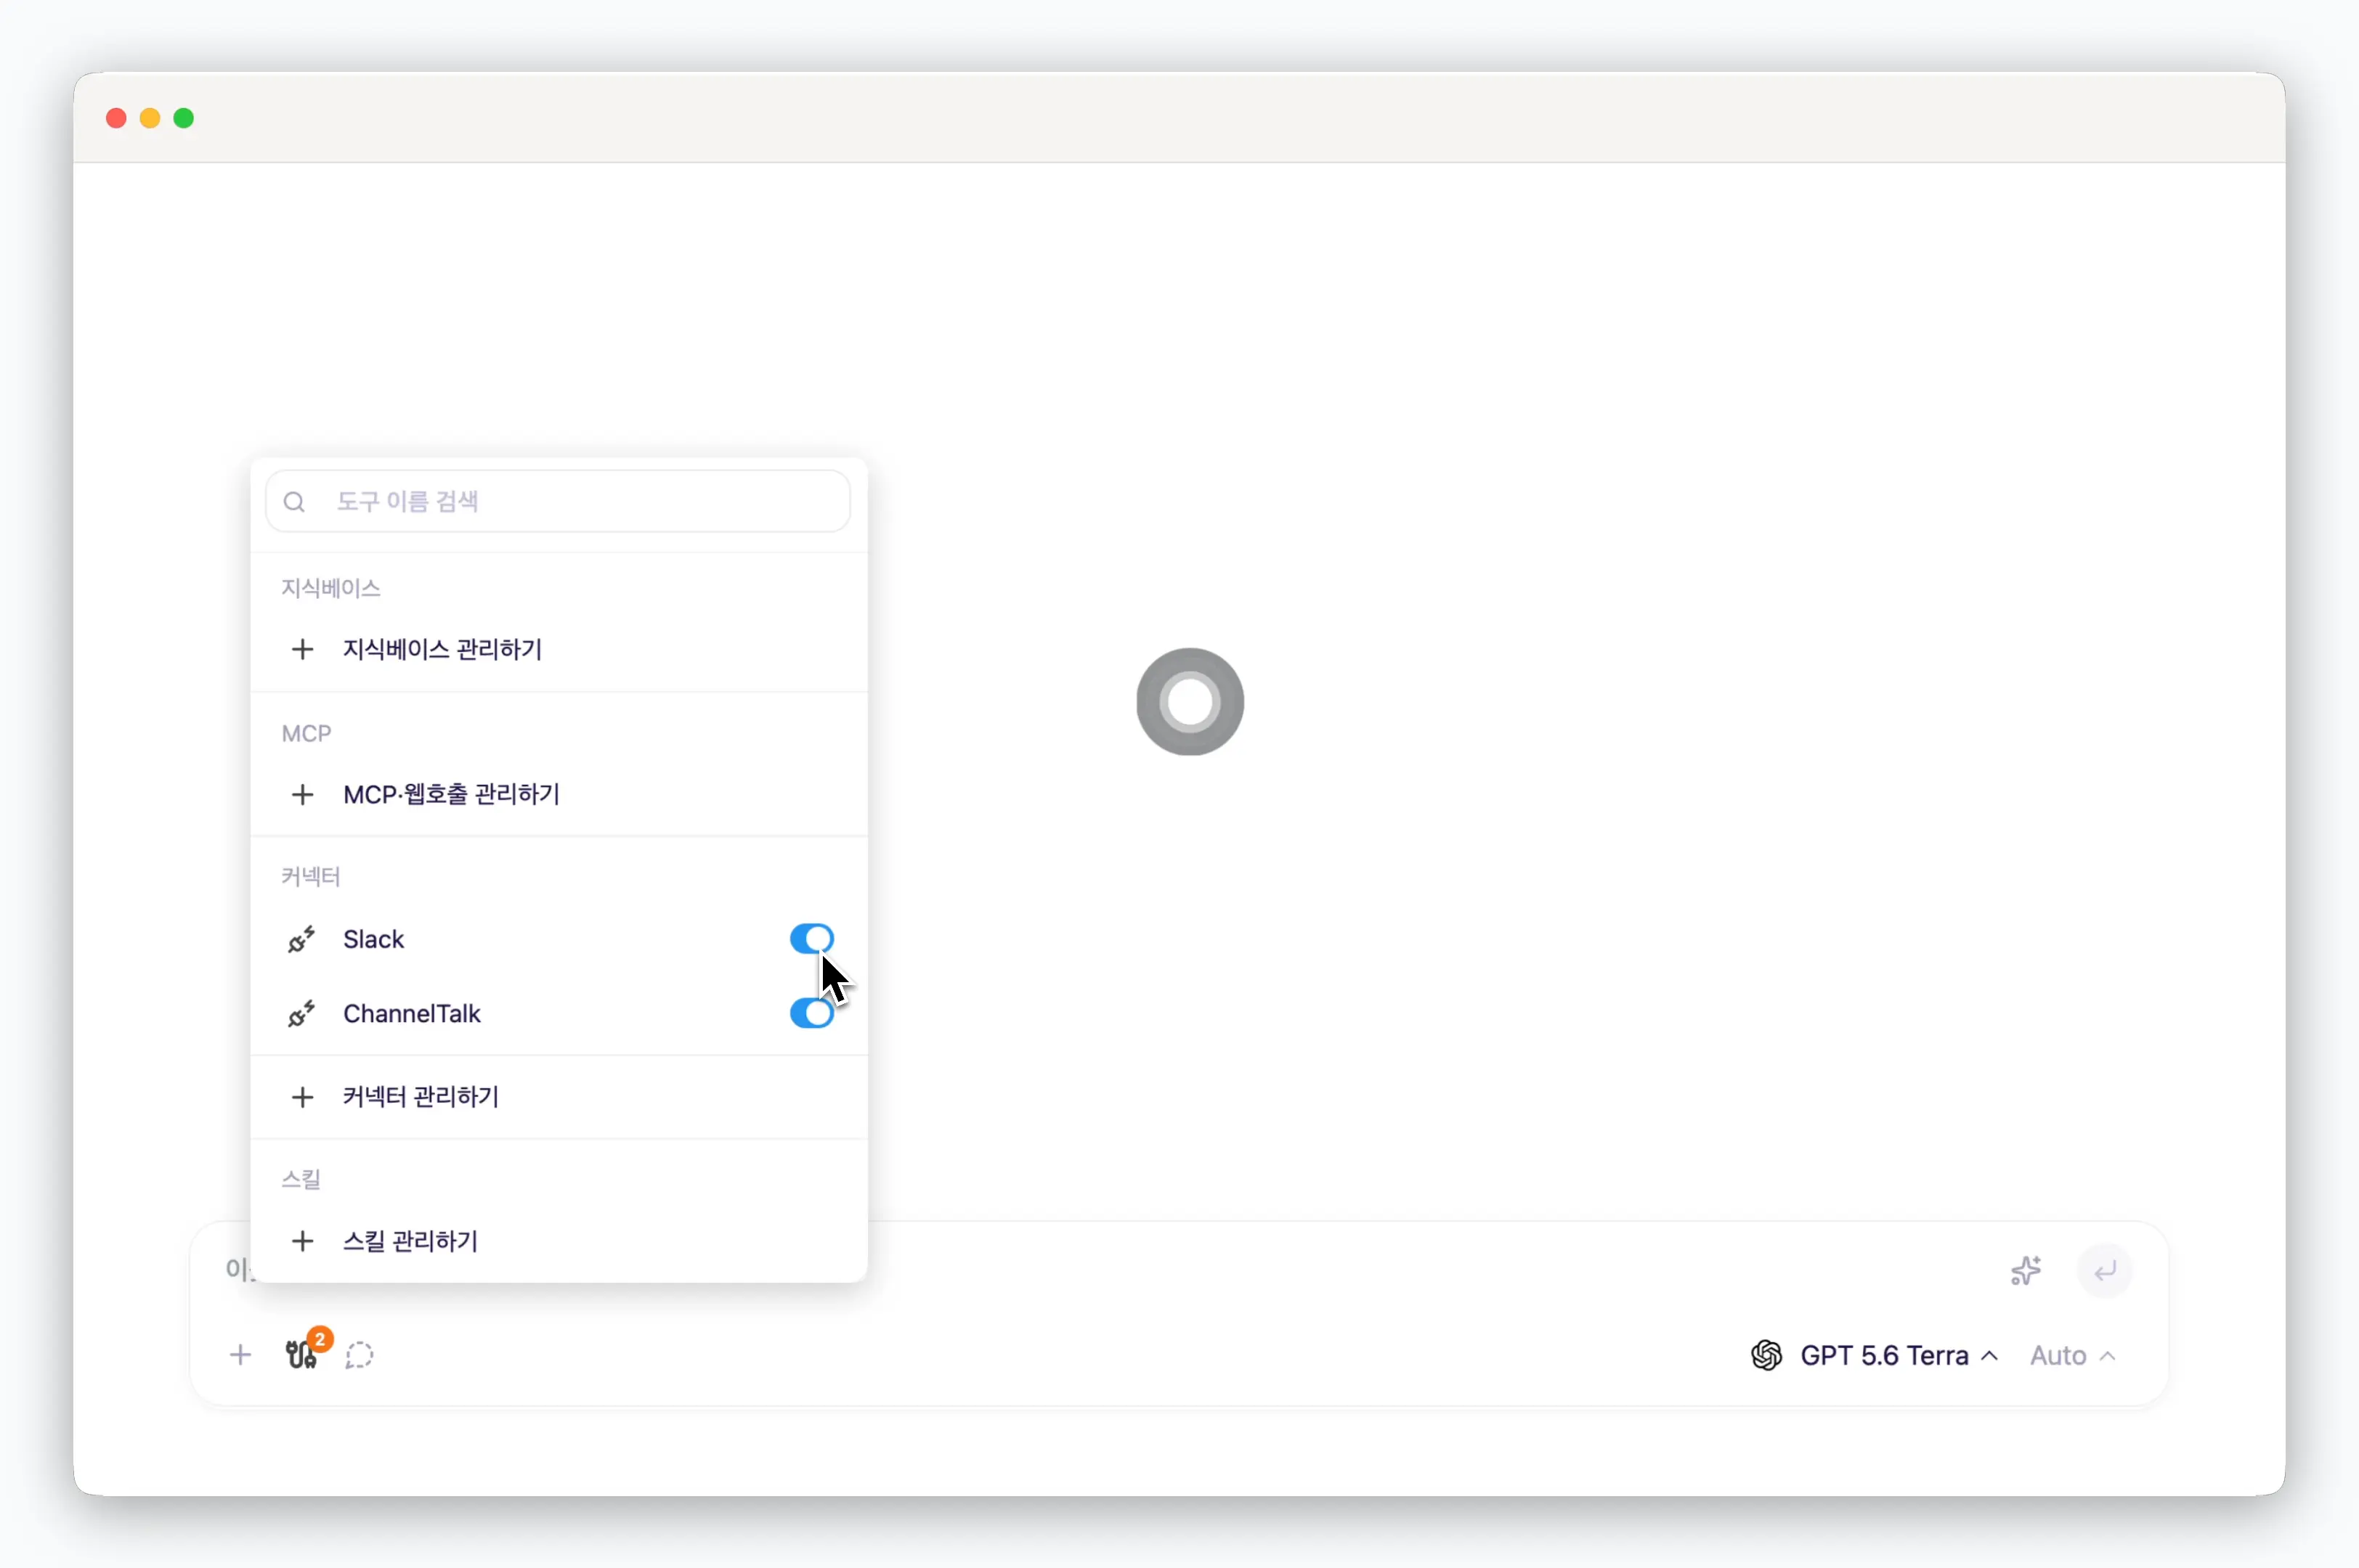Click the search magnifier icon in tool search
Screen dimensions: 2359x1568
(x=294, y=502)
